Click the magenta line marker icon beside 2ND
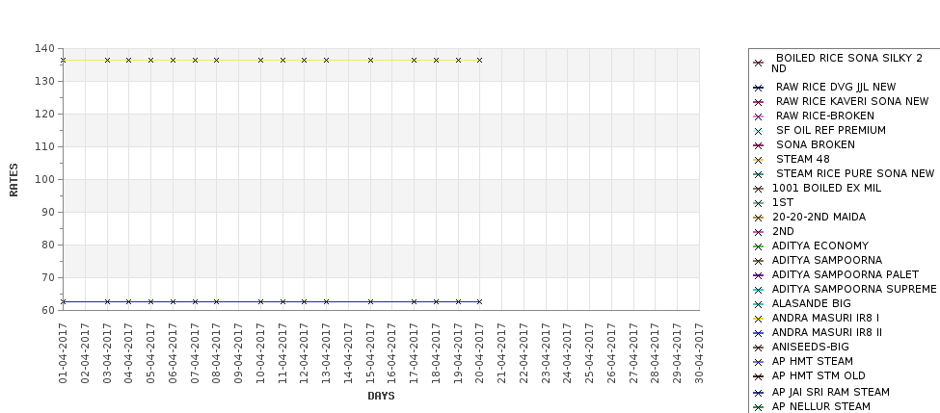Image resolution: width=940 pixels, height=413 pixels. [x=759, y=232]
